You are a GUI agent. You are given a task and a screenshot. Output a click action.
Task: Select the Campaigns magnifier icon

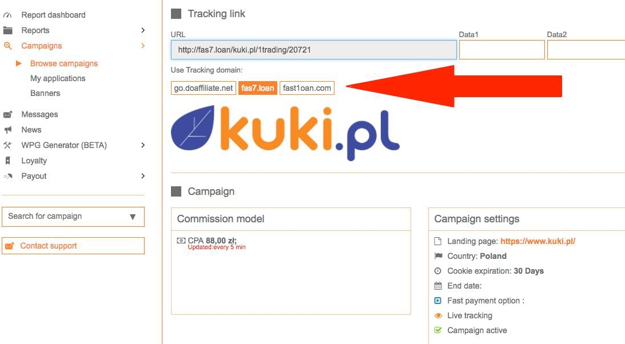coord(7,46)
